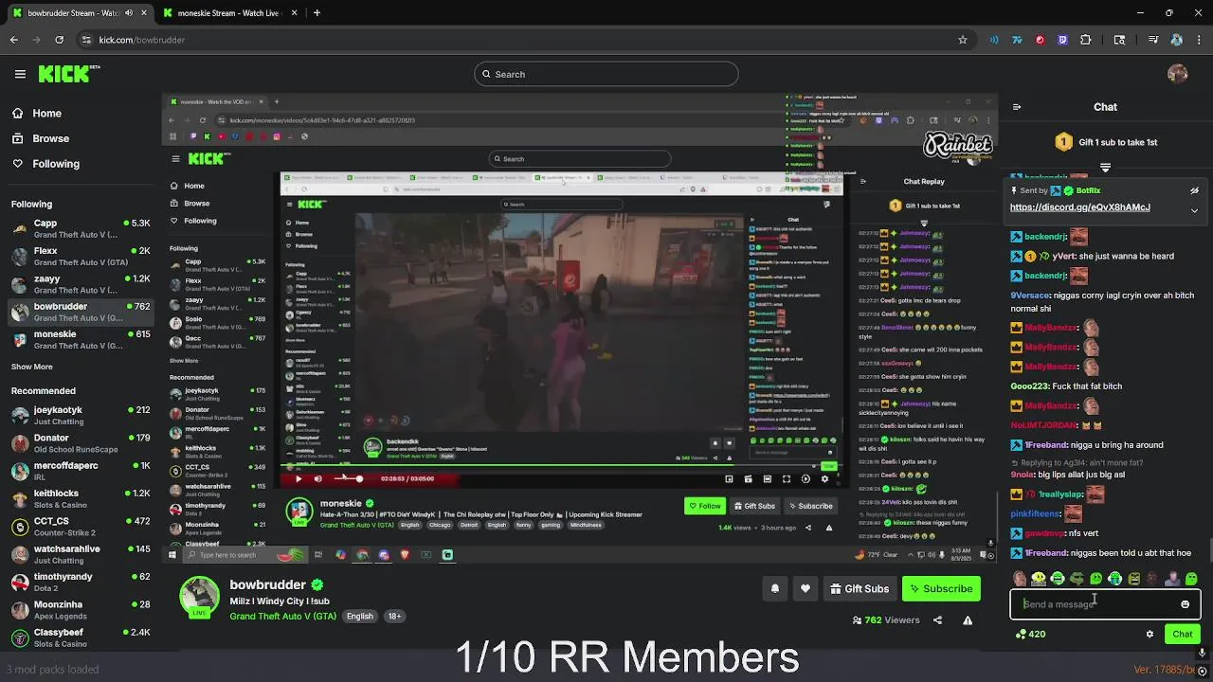Click the Gift Subs button
The height and width of the screenshot is (682, 1213).
pyautogui.click(x=860, y=589)
